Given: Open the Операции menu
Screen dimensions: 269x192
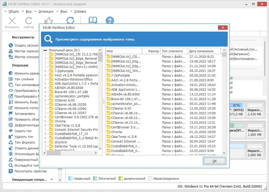Looking at the screenshot, I should tap(46, 11).
